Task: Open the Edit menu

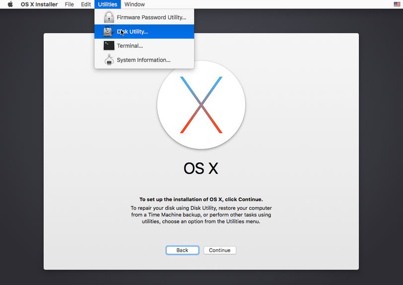Action: click(86, 4)
